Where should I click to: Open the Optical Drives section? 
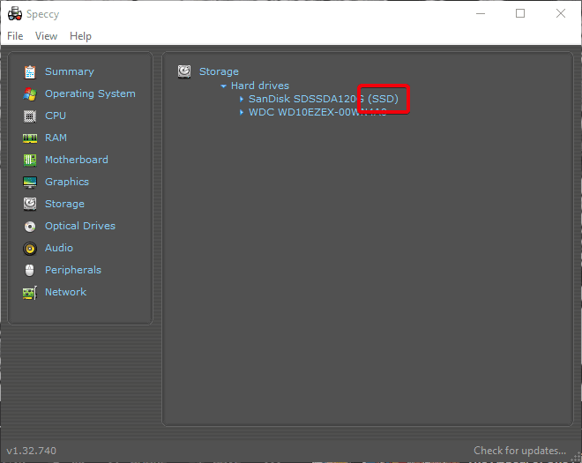point(80,226)
